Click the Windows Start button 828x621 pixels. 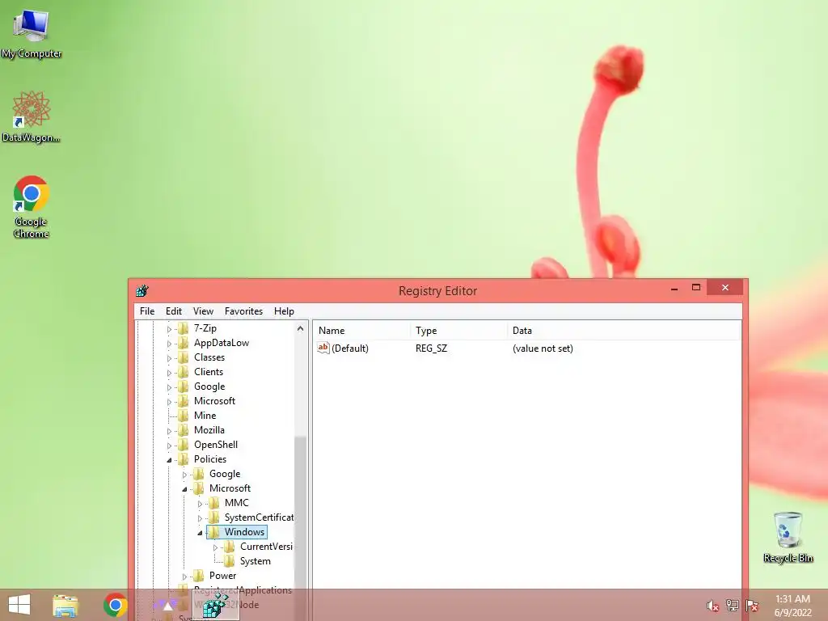[19, 605]
